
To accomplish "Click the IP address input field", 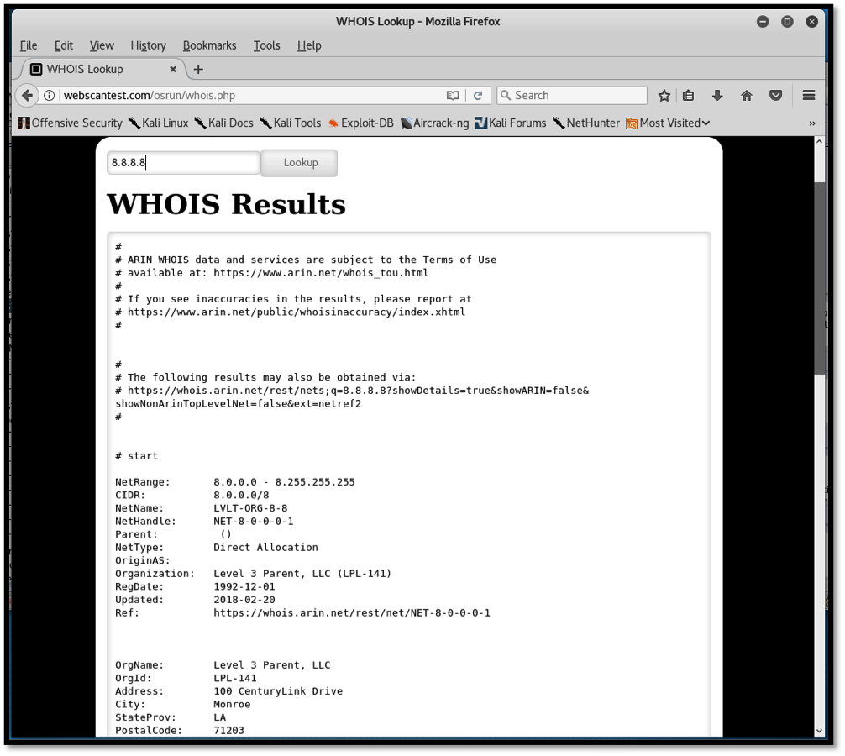I will [x=183, y=163].
